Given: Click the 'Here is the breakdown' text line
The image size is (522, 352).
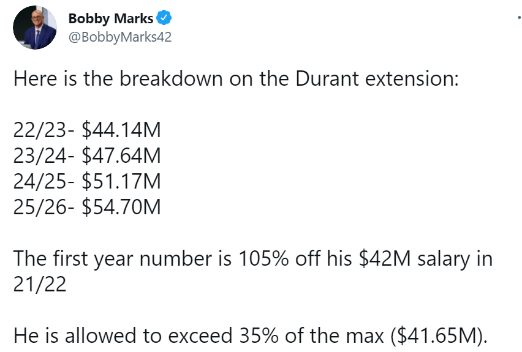Looking at the screenshot, I should [236, 79].
